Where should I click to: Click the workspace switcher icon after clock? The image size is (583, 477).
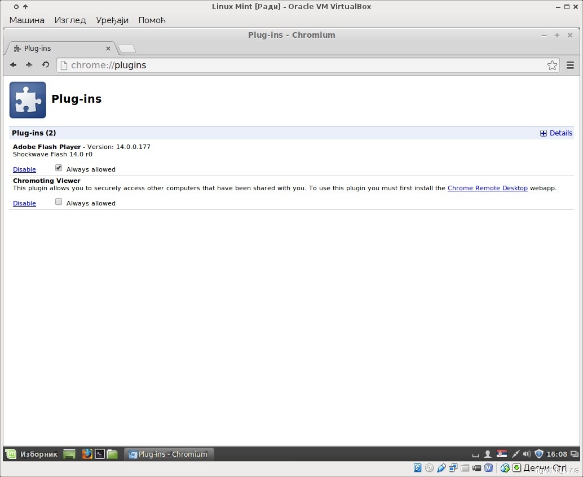[575, 454]
